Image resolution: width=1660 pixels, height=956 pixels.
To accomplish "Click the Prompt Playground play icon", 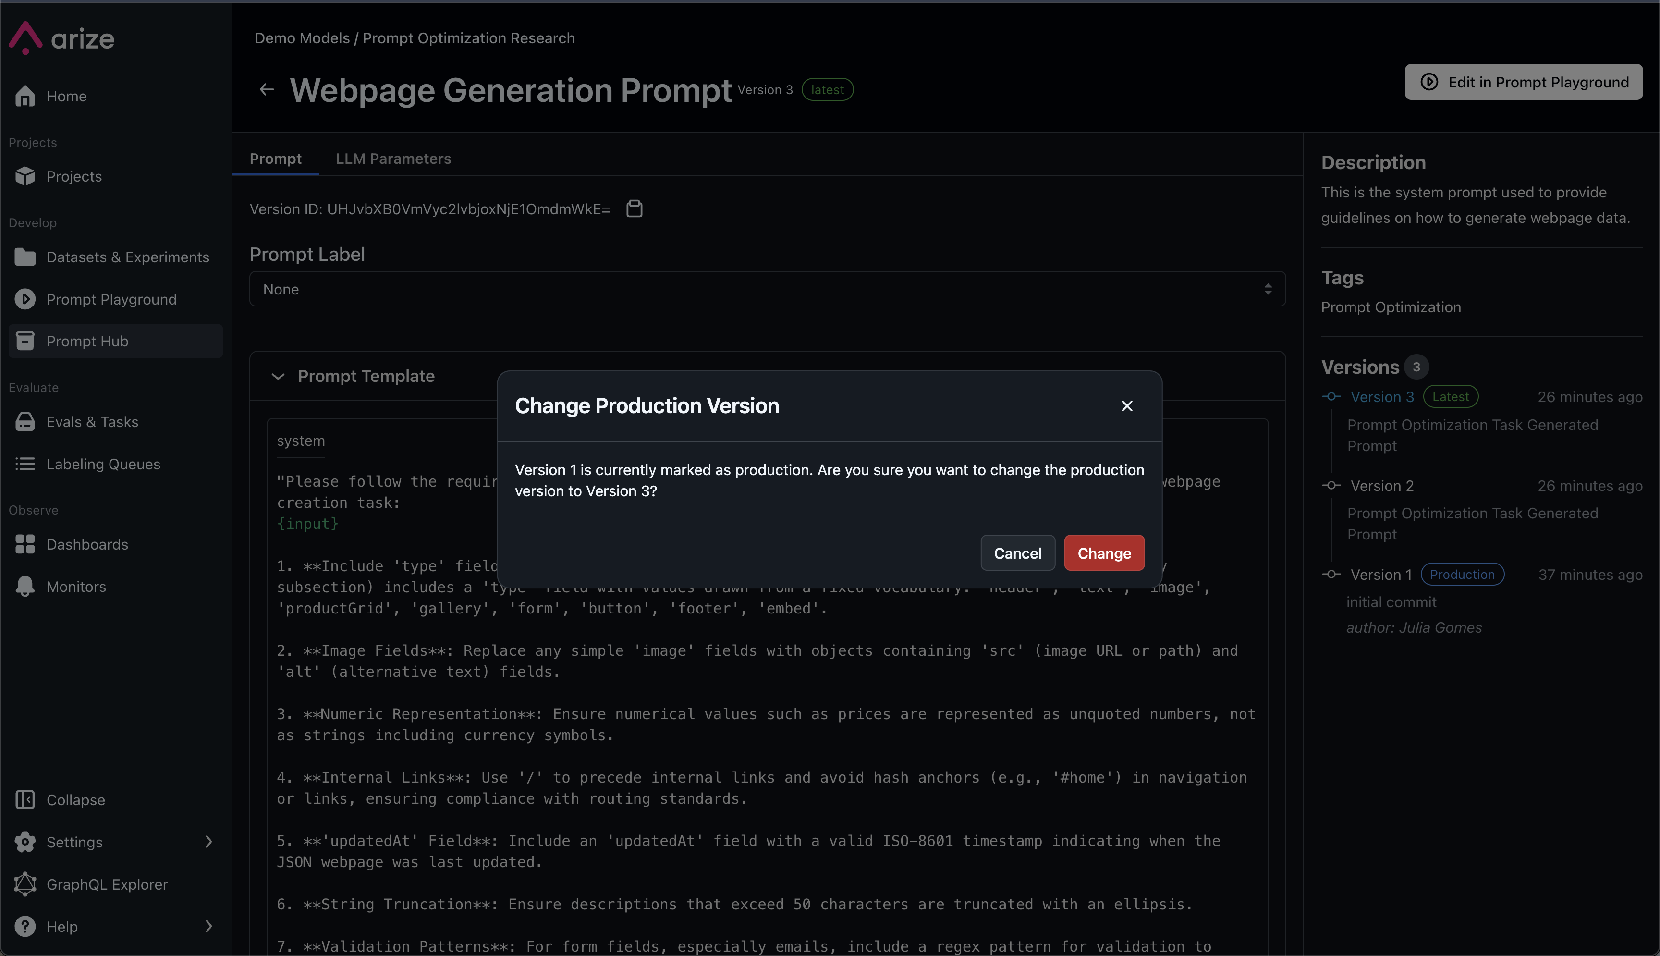I will tap(25, 299).
